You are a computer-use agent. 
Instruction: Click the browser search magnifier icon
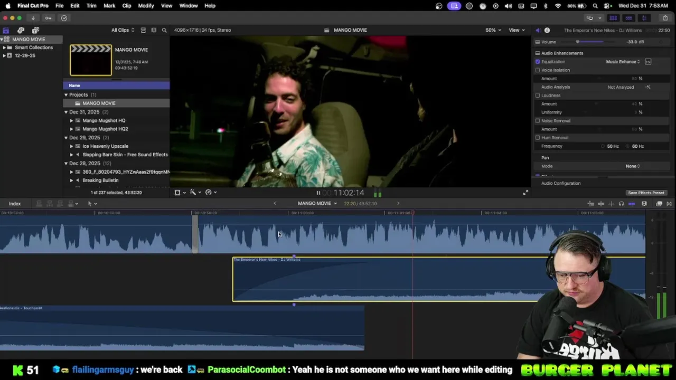tap(164, 30)
